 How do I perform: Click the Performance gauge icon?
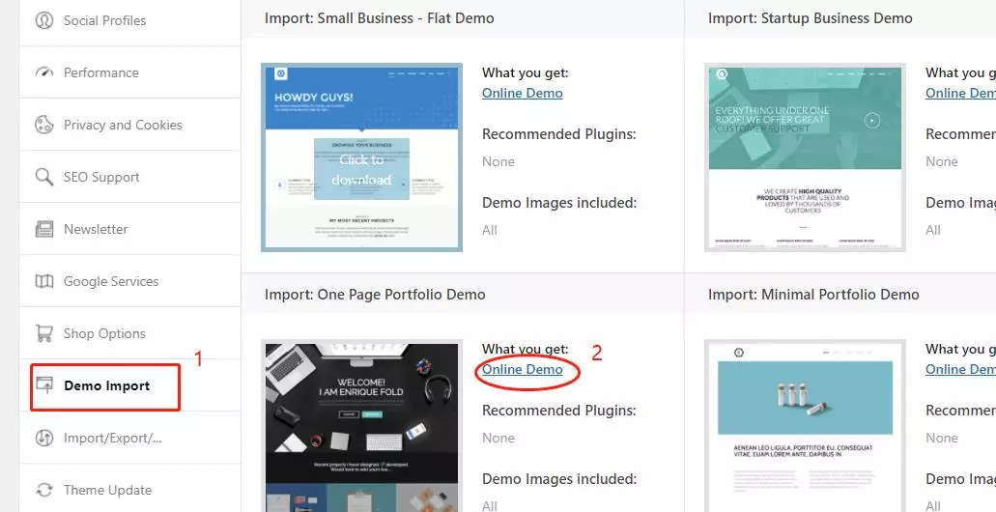pos(43,72)
